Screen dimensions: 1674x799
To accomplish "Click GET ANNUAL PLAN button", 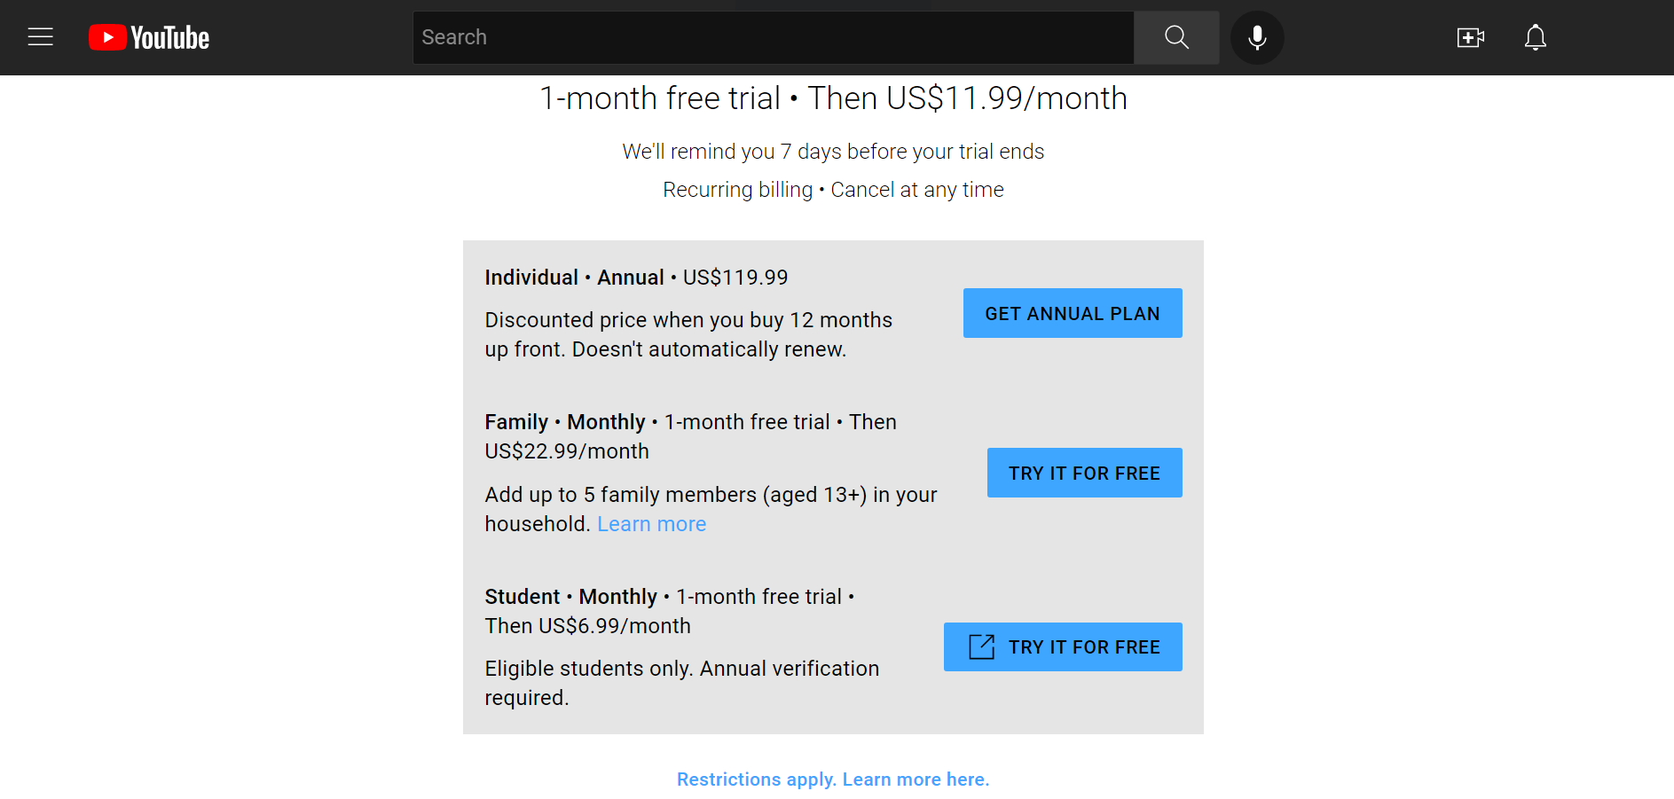I will point(1073,313).
